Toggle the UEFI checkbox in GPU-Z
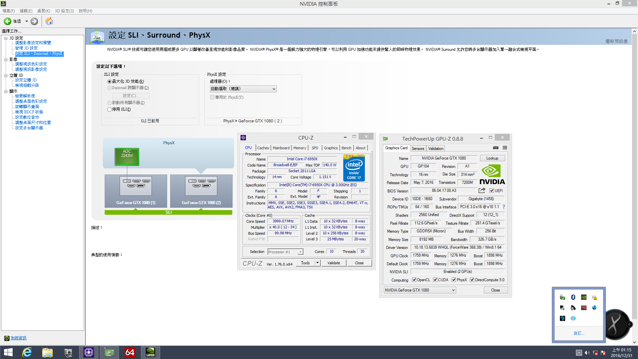Image resolution: width=638 pixels, height=359 pixels. point(491,191)
